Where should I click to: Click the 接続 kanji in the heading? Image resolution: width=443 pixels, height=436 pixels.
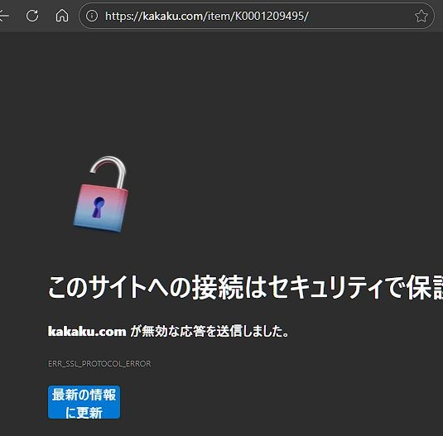click(218, 287)
